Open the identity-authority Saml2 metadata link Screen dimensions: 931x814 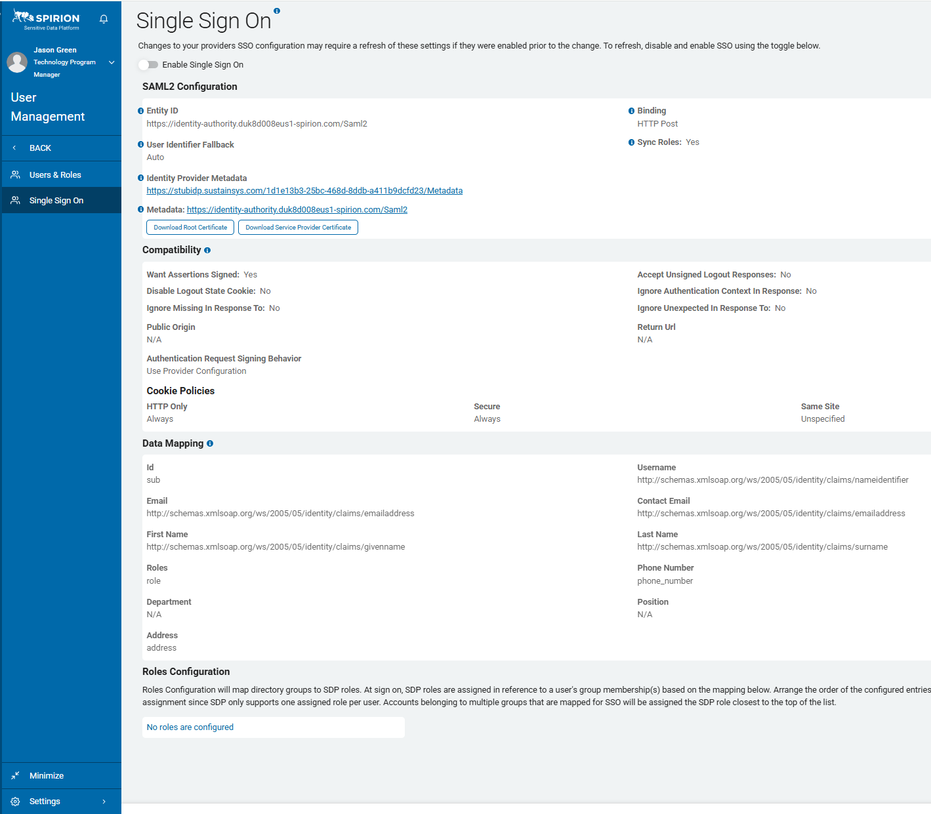click(297, 210)
